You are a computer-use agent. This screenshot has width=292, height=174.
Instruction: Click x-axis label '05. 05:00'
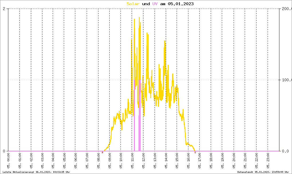64,161
